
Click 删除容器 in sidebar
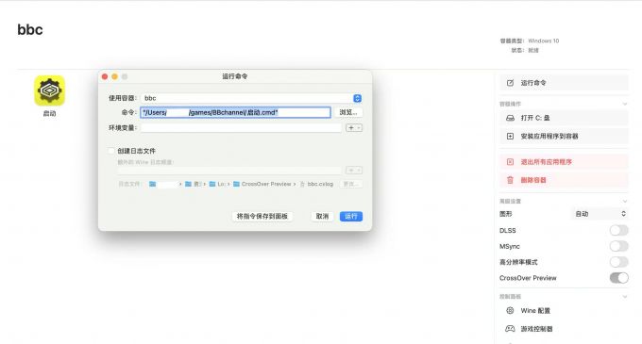[x=564, y=180]
